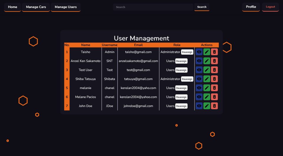
Task: Remove Melane Pacios with trash icon
Action: click(214, 97)
